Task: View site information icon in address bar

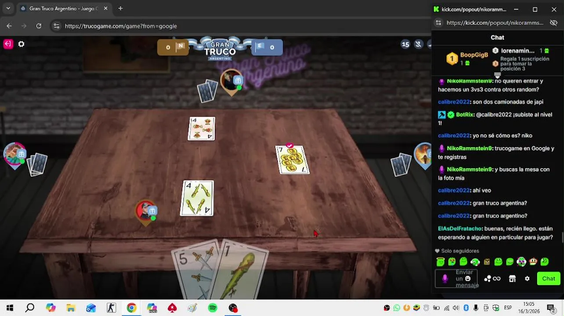Action: click(56, 26)
